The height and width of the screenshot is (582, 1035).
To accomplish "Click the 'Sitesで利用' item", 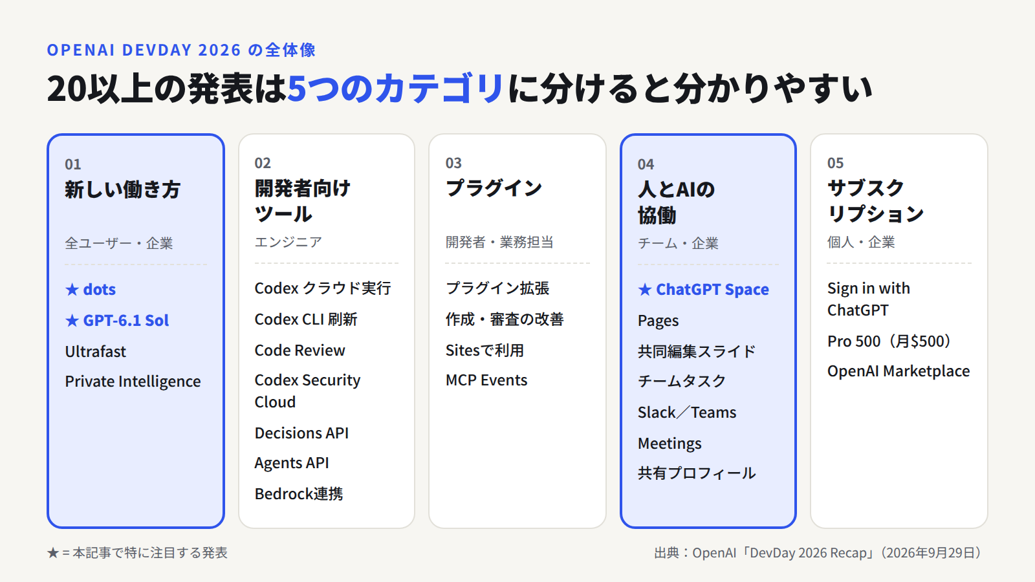I will point(485,350).
